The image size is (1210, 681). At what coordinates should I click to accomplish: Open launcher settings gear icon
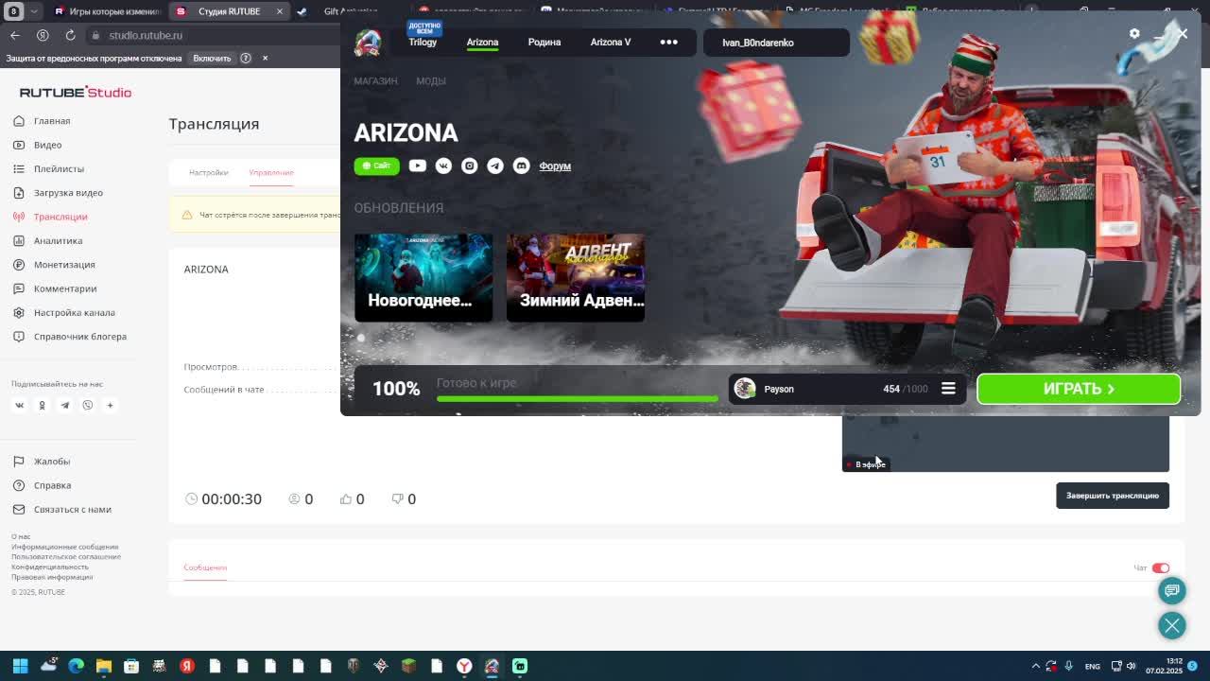(x=1134, y=33)
